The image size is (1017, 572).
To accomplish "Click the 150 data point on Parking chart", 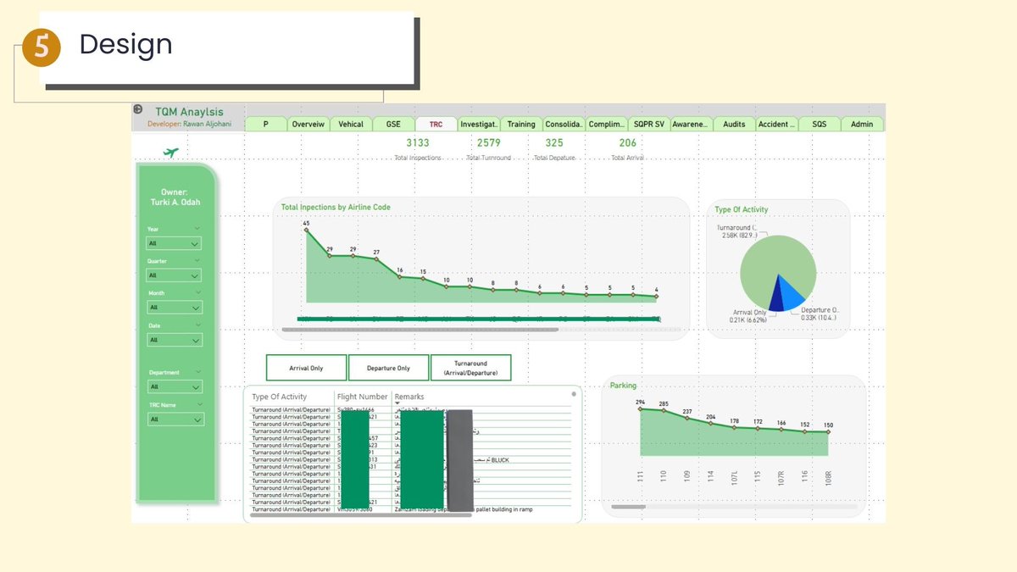I will [x=828, y=432].
